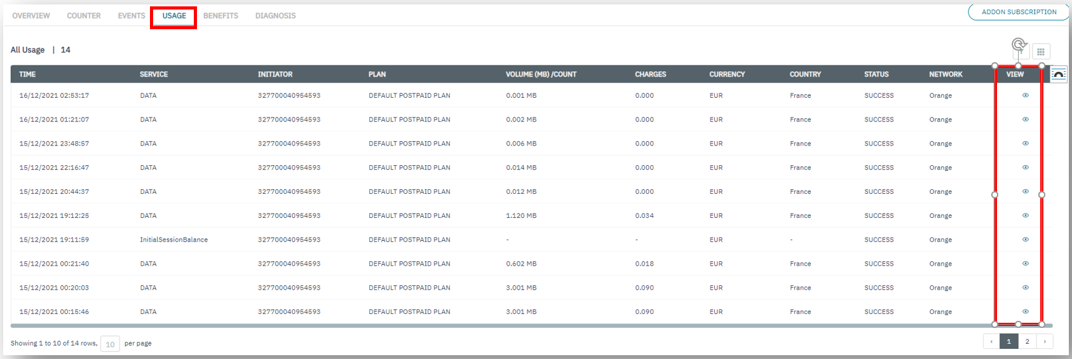Image resolution: width=1072 pixels, height=359 pixels.
Task: Open the layout options icon beside the table
Action: point(1058,74)
